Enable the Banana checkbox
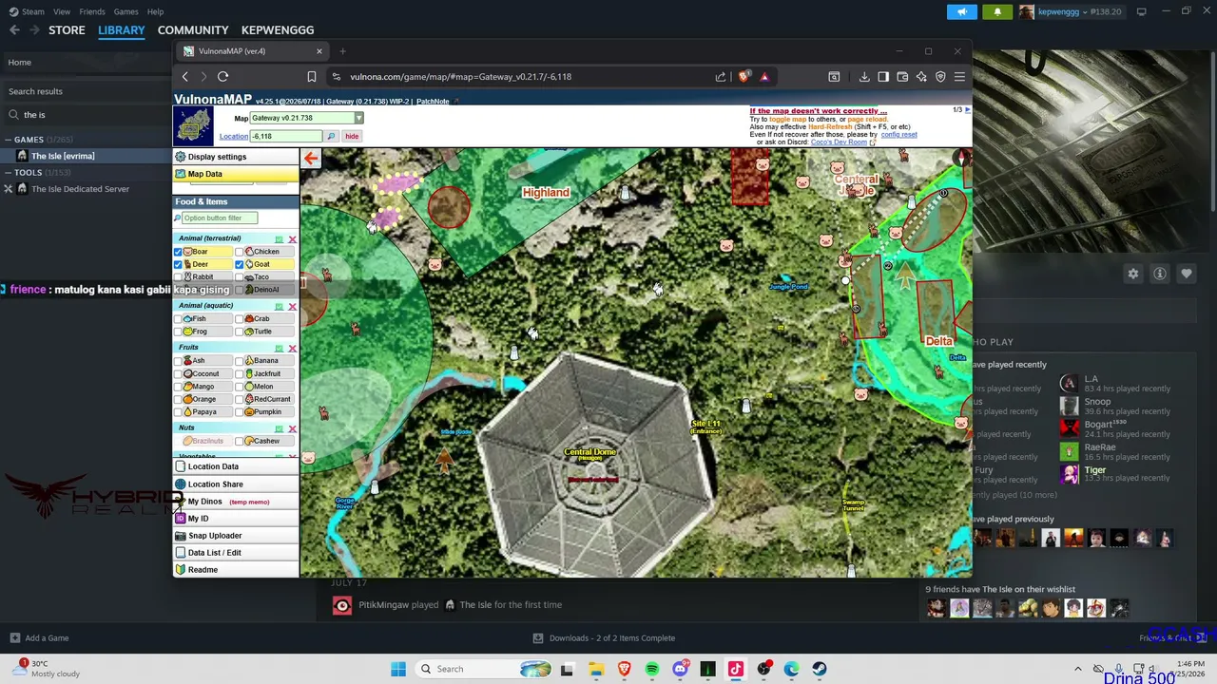 click(240, 361)
